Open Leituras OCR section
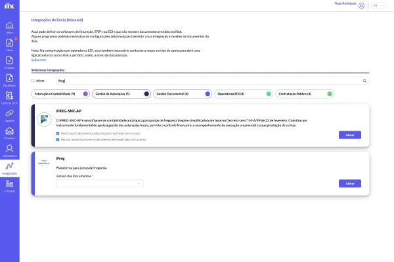The height and width of the screenshot is (262, 394). 10,98
